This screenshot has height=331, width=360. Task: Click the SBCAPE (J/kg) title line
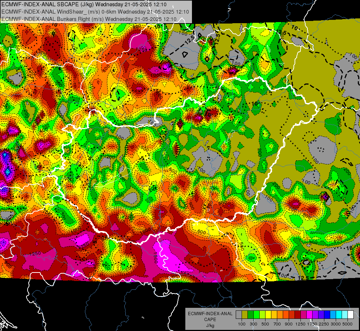click(x=84, y=4)
